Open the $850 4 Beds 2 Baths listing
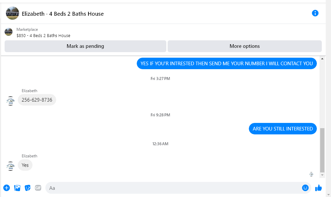Screen dimensions: 331x197 [x=43, y=36]
